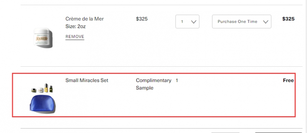Click the bold $325 line total
This screenshot has height=133, width=307.
click(288, 19)
